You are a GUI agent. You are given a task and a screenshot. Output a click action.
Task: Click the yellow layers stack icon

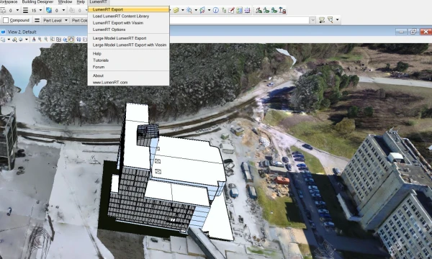click(x=176, y=11)
